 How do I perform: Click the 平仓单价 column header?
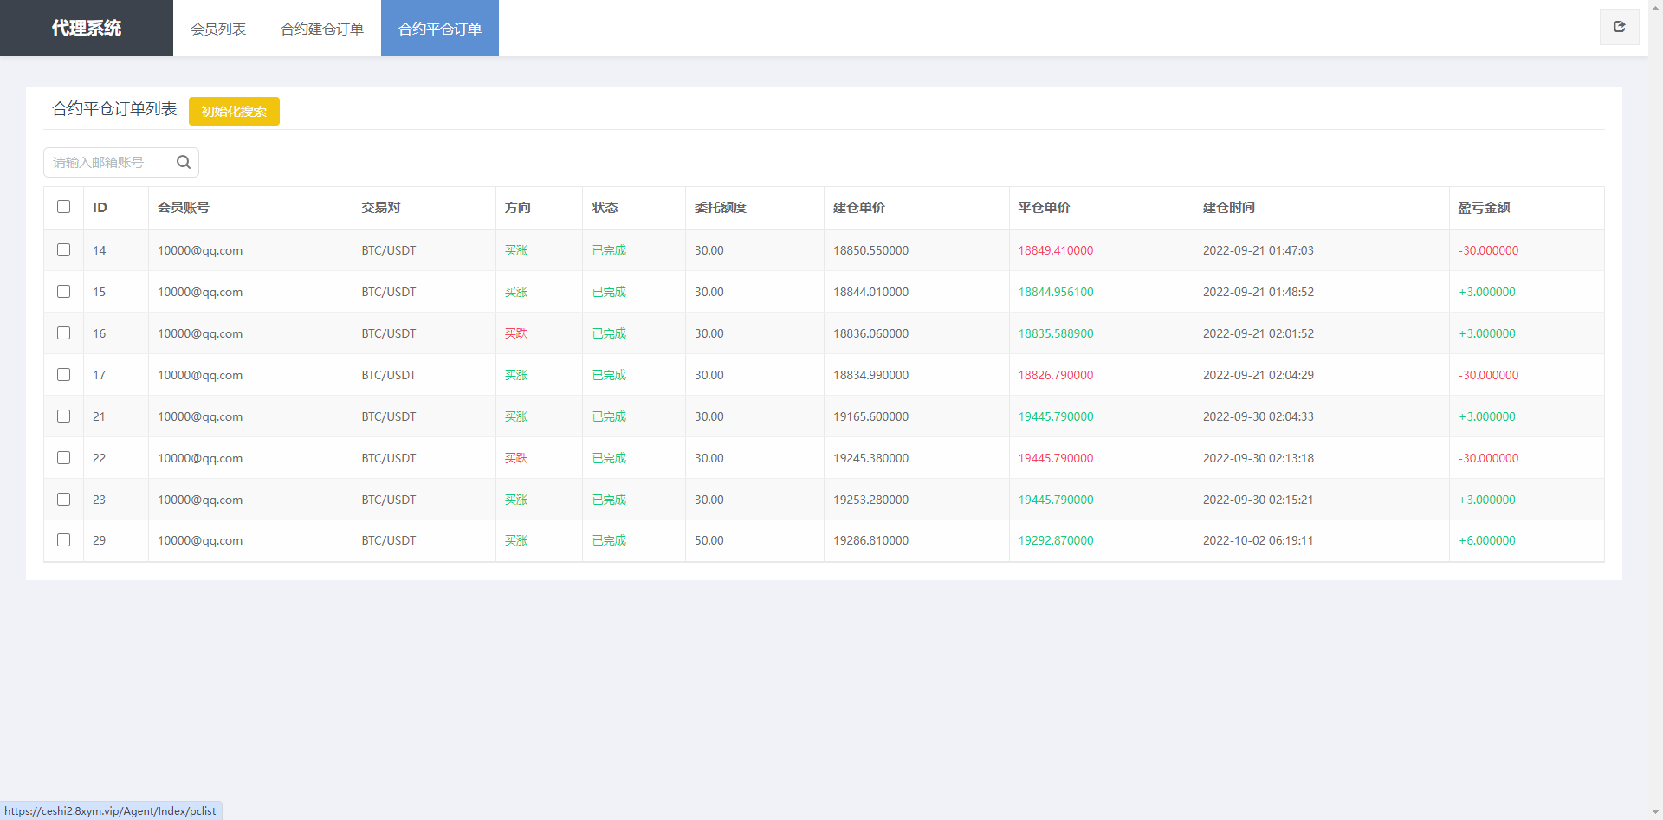coord(1044,208)
